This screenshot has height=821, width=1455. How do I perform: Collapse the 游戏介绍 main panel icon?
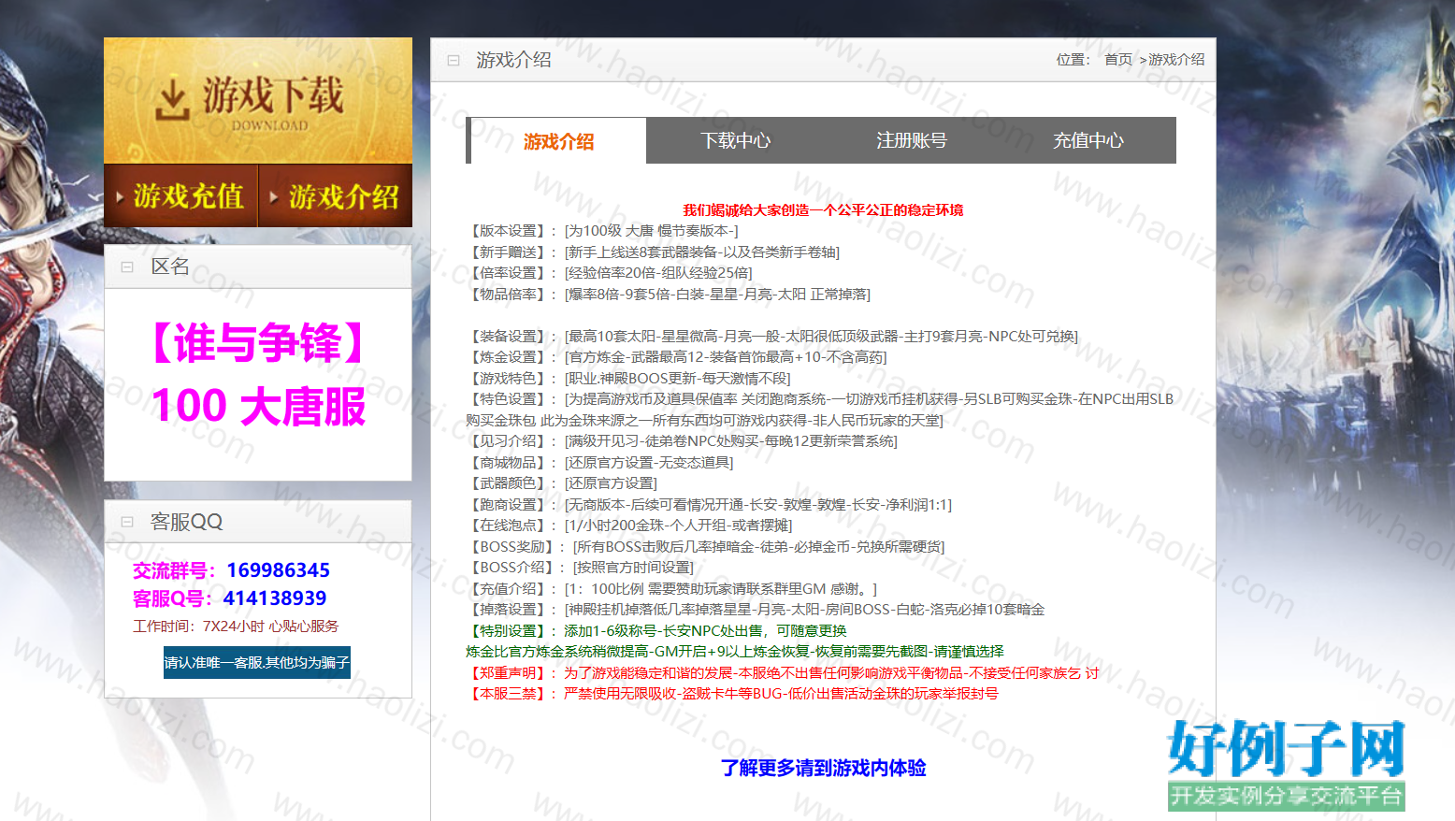coord(454,61)
